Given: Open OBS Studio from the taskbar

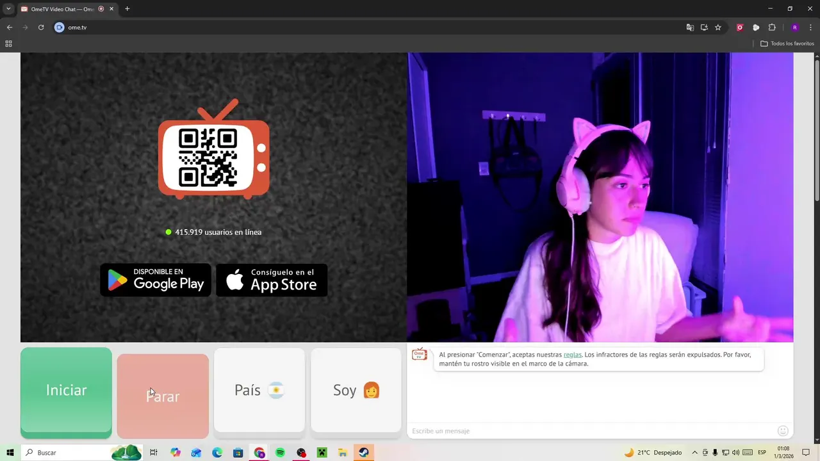Looking at the screenshot, I should (x=301, y=453).
